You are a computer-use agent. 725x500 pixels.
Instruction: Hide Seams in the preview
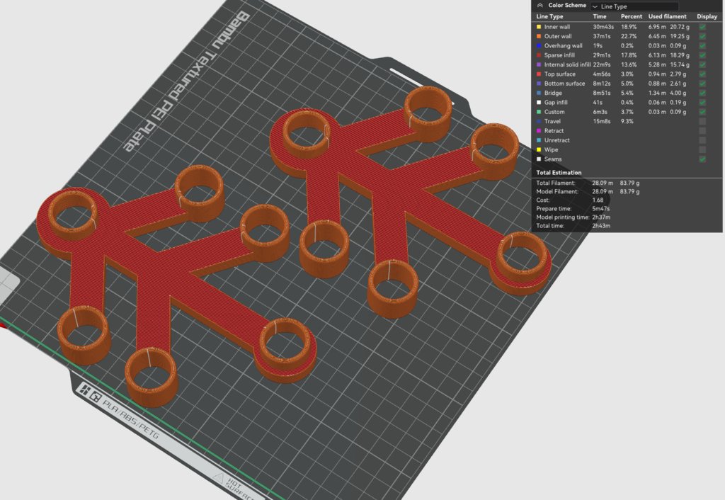[702, 159]
